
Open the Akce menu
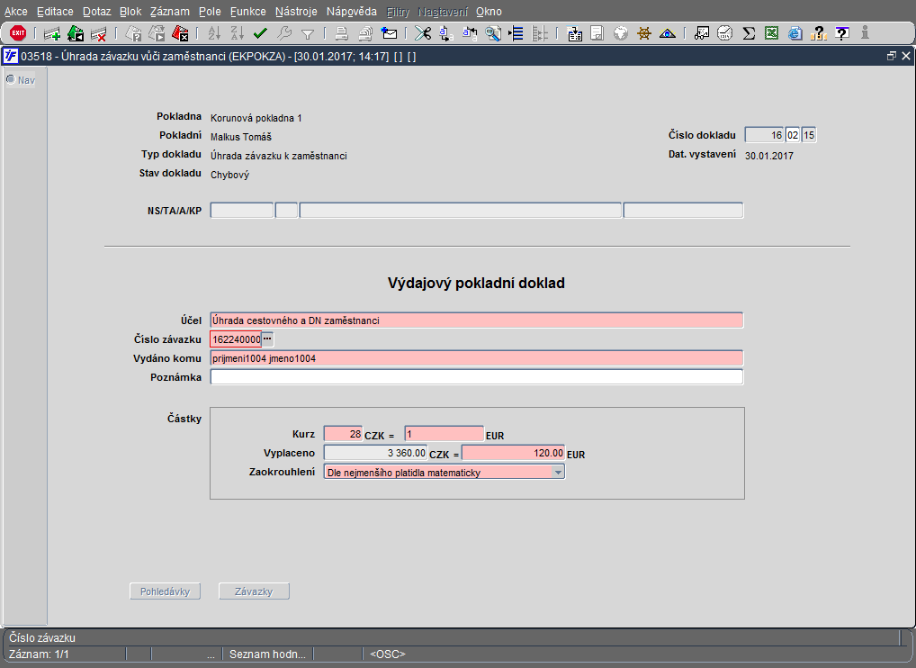click(x=16, y=11)
